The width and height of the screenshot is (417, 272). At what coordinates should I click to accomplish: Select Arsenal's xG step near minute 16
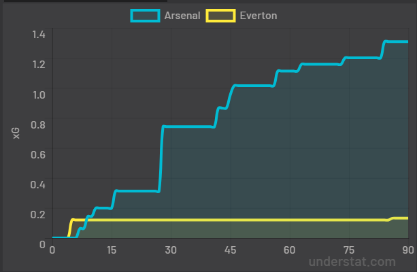point(114,199)
